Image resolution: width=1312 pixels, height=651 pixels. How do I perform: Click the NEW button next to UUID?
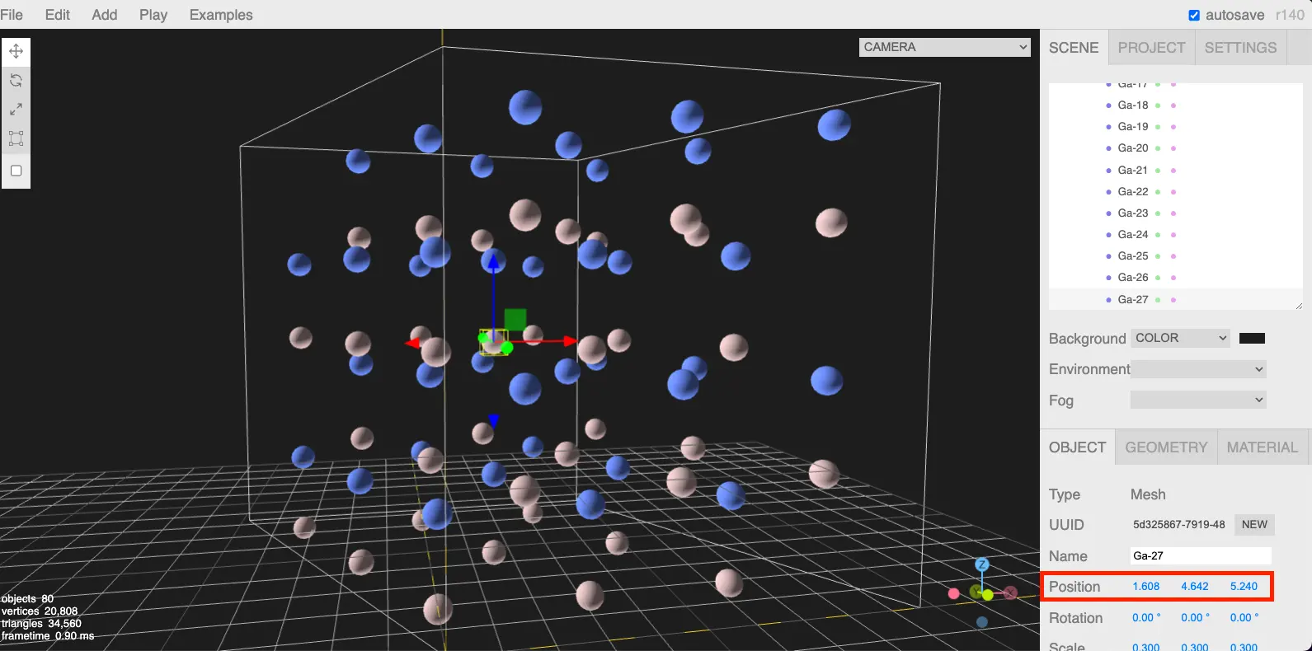[1254, 524]
